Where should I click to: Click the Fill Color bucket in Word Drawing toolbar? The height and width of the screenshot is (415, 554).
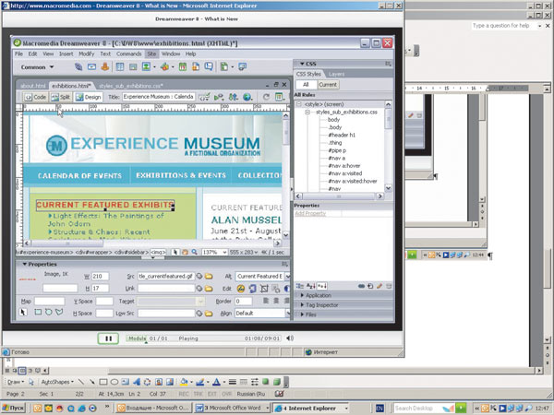184,382
